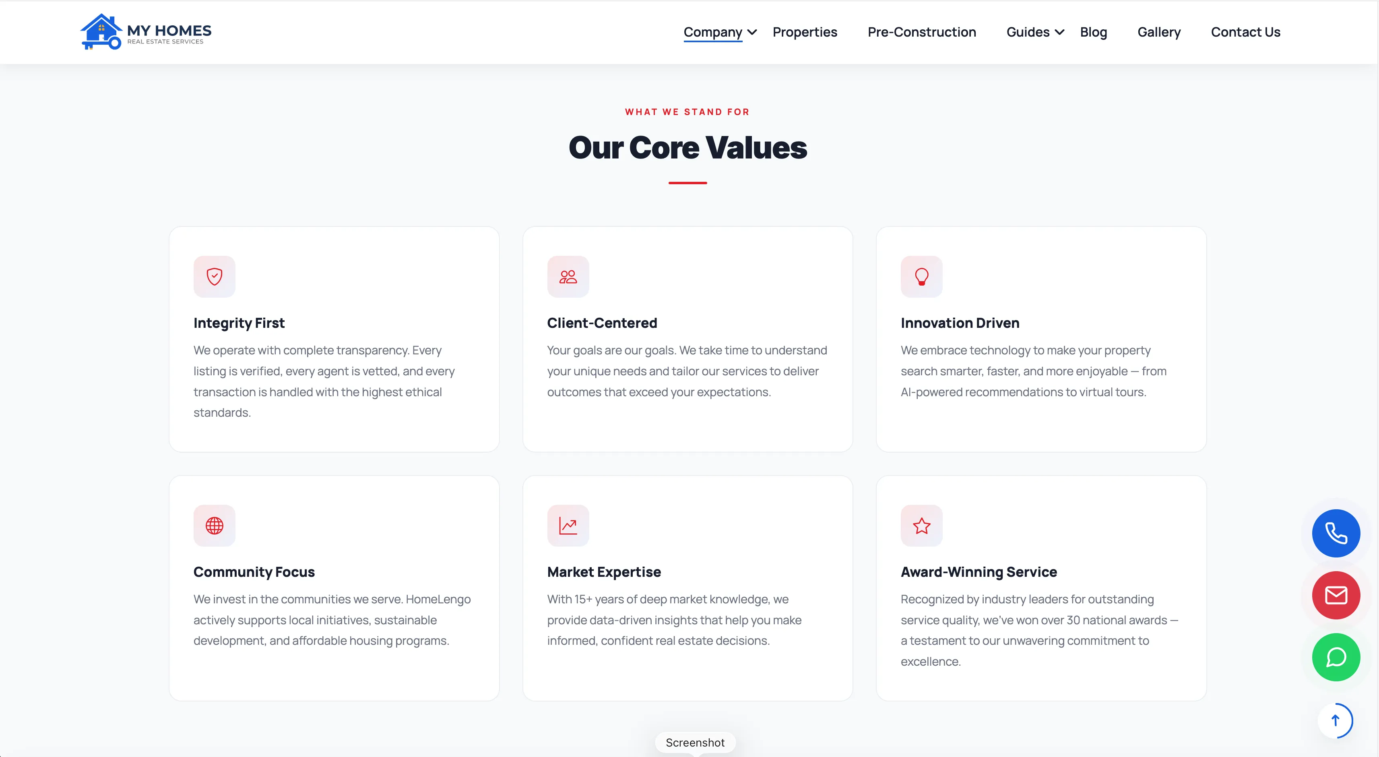Click the Innovation Driven description paragraph
Viewport: 1379px width, 757px height.
[x=1033, y=371]
